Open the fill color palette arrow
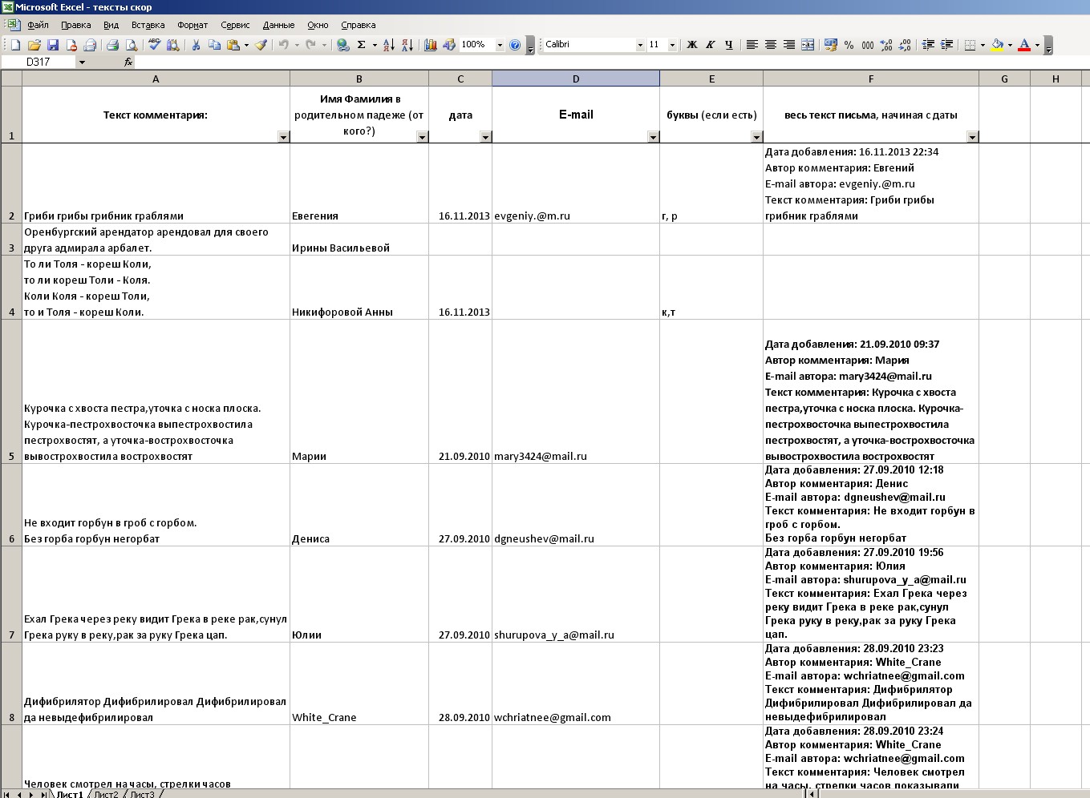The image size is (1090, 798). [x=1010, y=45]
